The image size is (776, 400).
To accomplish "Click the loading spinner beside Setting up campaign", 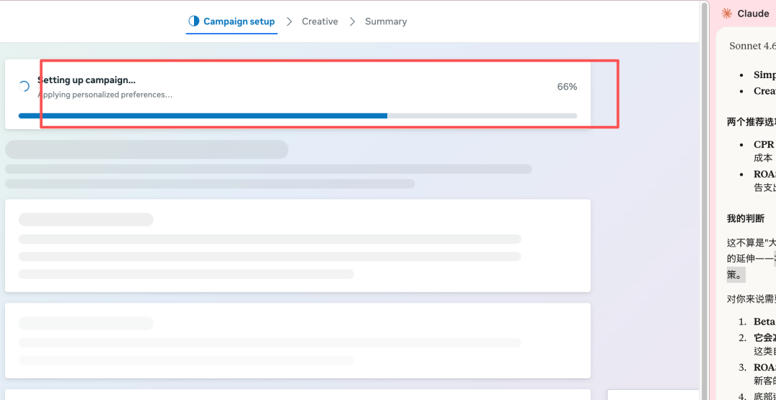I will [x=24, y=87].
